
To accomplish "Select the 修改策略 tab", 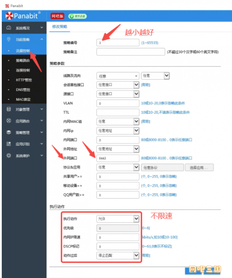I will pos(60,27).
